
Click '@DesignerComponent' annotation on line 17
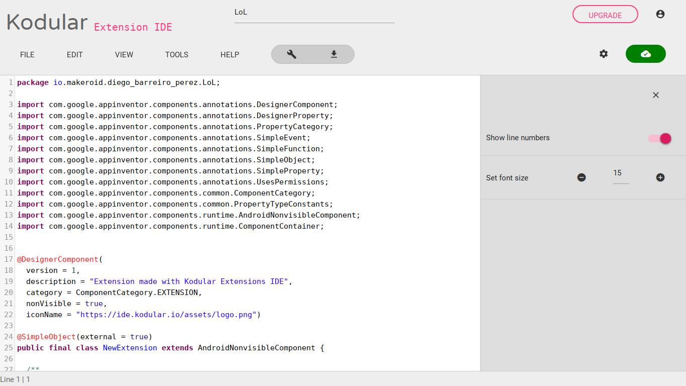point(58,259)
